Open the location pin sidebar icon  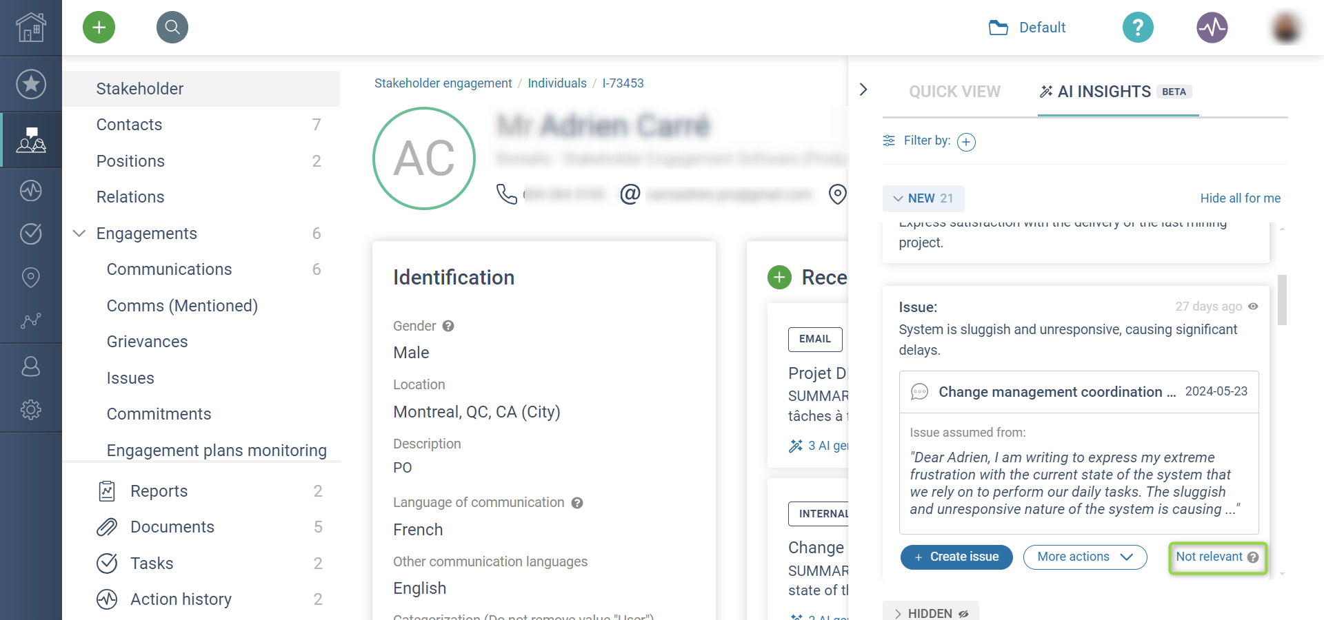tap(31, 277)
